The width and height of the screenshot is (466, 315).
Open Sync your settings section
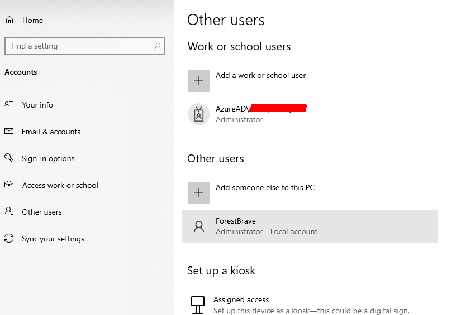coord(53,239)
